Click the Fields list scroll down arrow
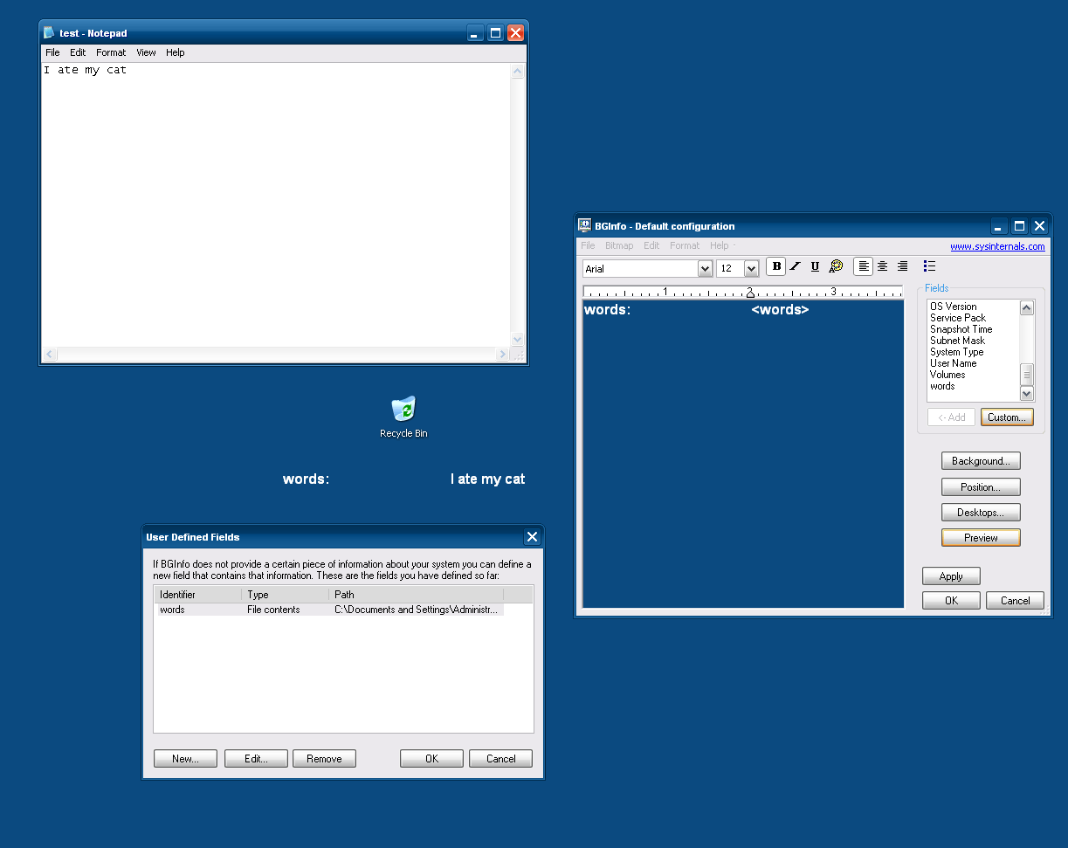 pos(1027,394)
